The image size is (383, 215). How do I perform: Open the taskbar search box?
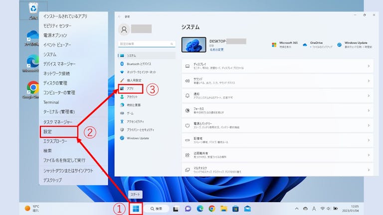[x=156, y=209]
